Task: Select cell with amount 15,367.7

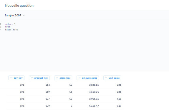Action: point(94,106)
